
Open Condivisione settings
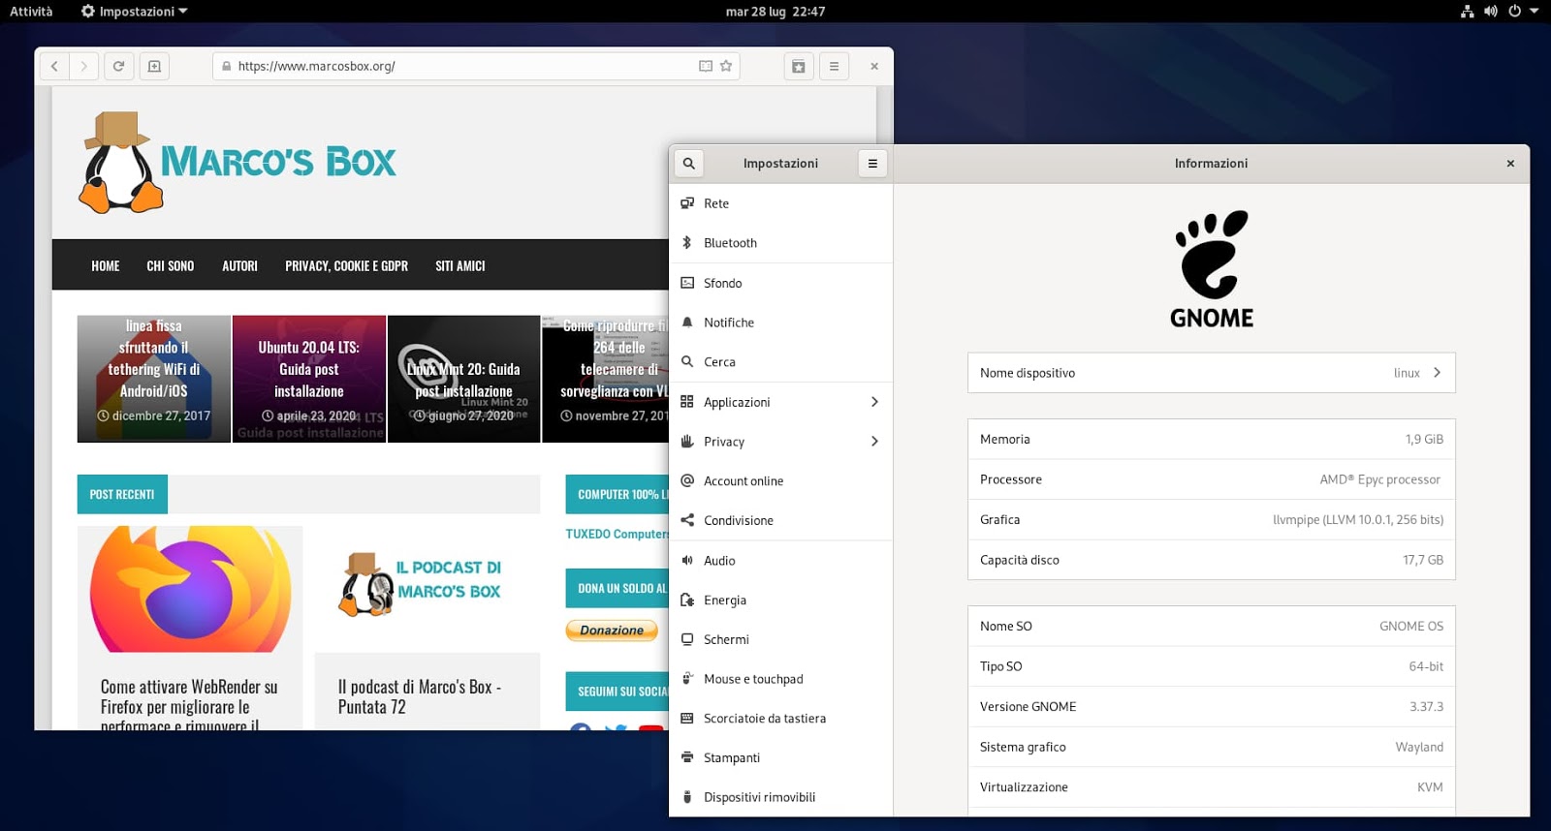point(780,520)
